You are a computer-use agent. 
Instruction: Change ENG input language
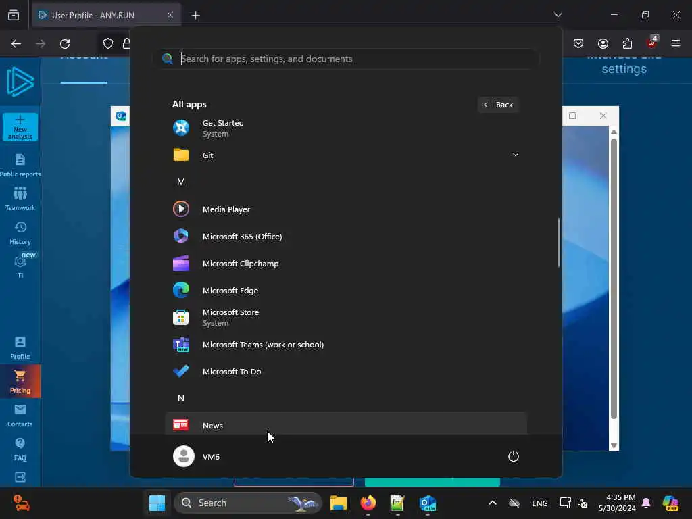(x=540, y=503)
